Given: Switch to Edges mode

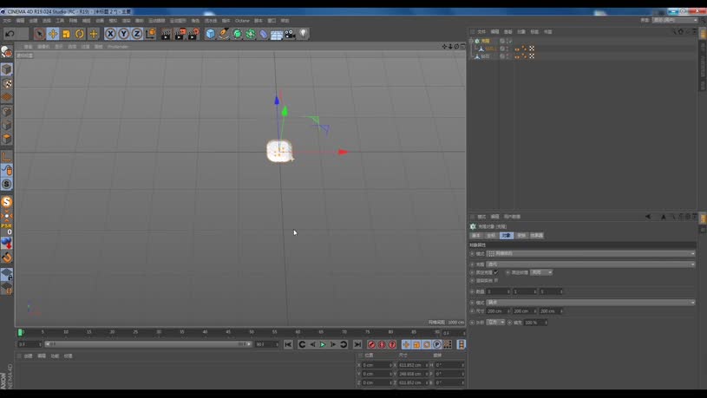Looking at the screenshot, I should (x=6, y=126).
